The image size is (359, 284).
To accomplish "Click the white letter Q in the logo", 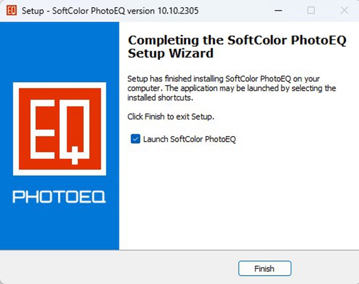I will click(x=75, y=132).
